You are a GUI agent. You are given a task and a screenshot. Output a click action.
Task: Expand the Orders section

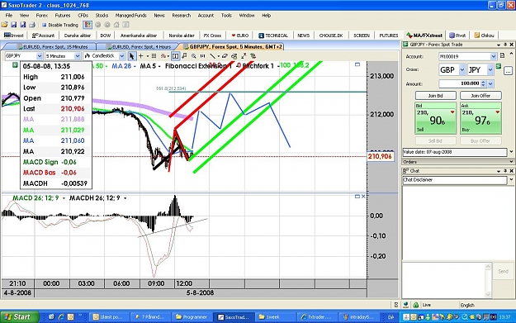click(x=511, y=162)
